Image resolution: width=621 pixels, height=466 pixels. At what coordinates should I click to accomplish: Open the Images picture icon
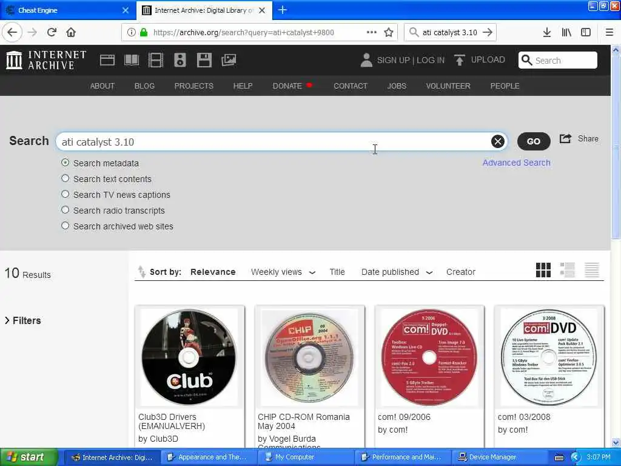pyautogui.click(x=229, y=60)
